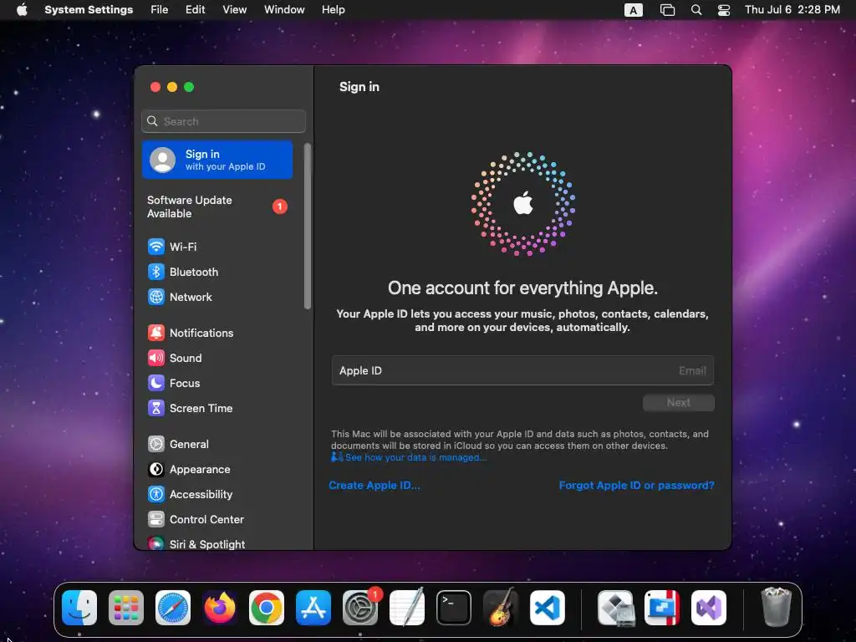Open the Help menu
The image size is (856, 642).
tap(333, 10)
